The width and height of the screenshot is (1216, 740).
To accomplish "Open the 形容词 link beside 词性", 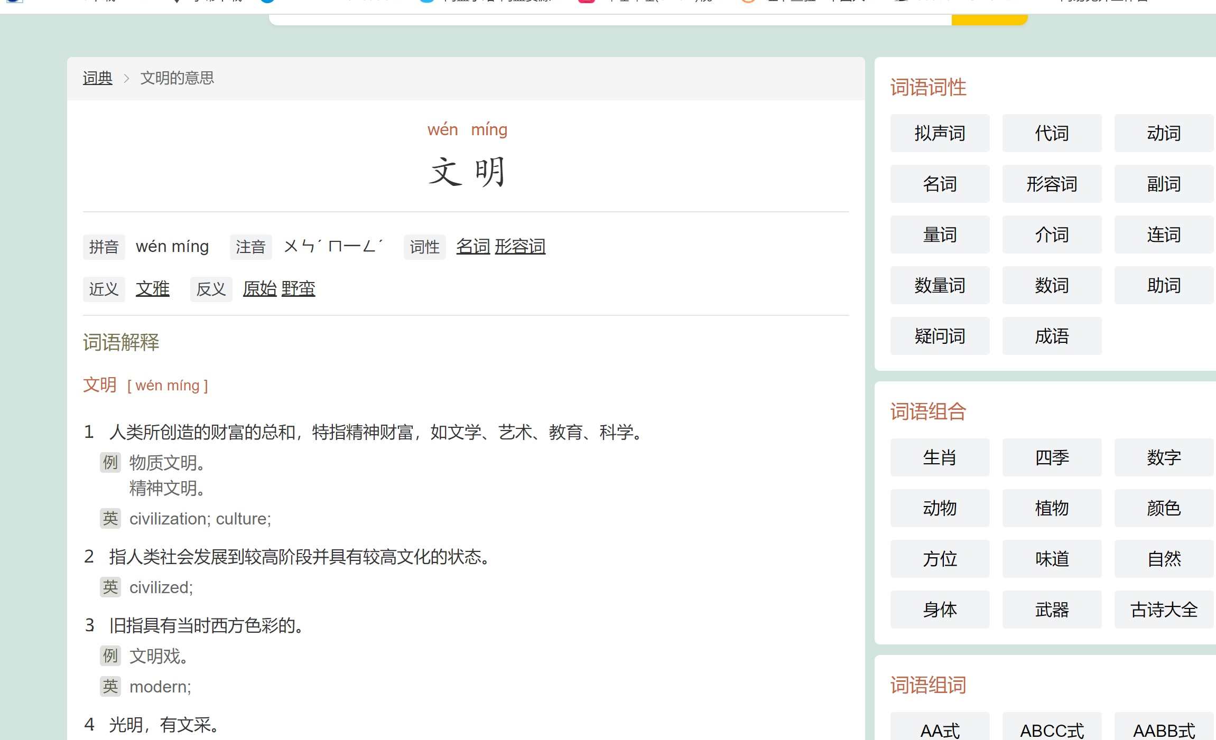I will tap(520, 247).
